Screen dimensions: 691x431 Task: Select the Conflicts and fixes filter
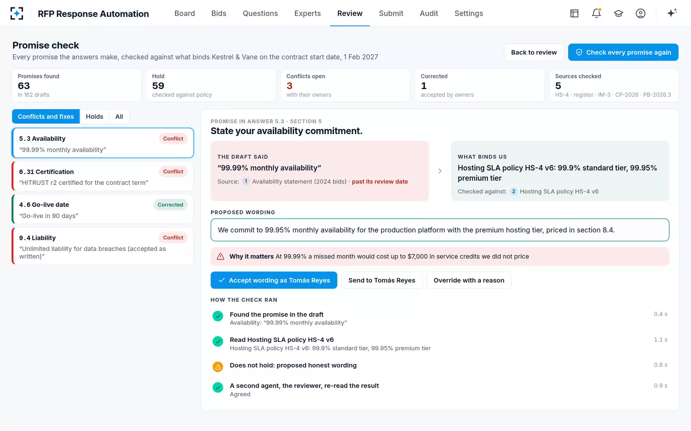coord(46,116)
